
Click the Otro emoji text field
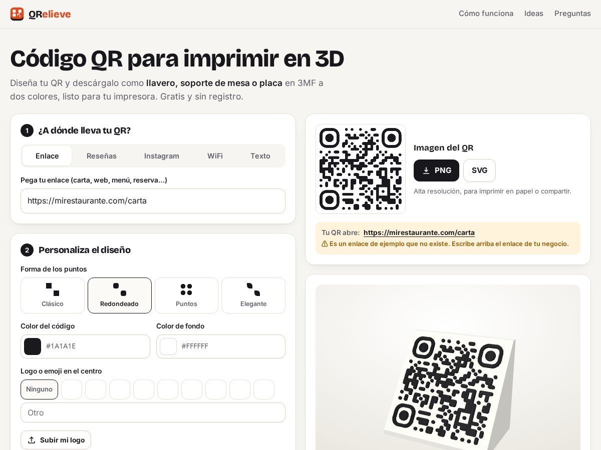pyautogui.click(x=153, y=412)
